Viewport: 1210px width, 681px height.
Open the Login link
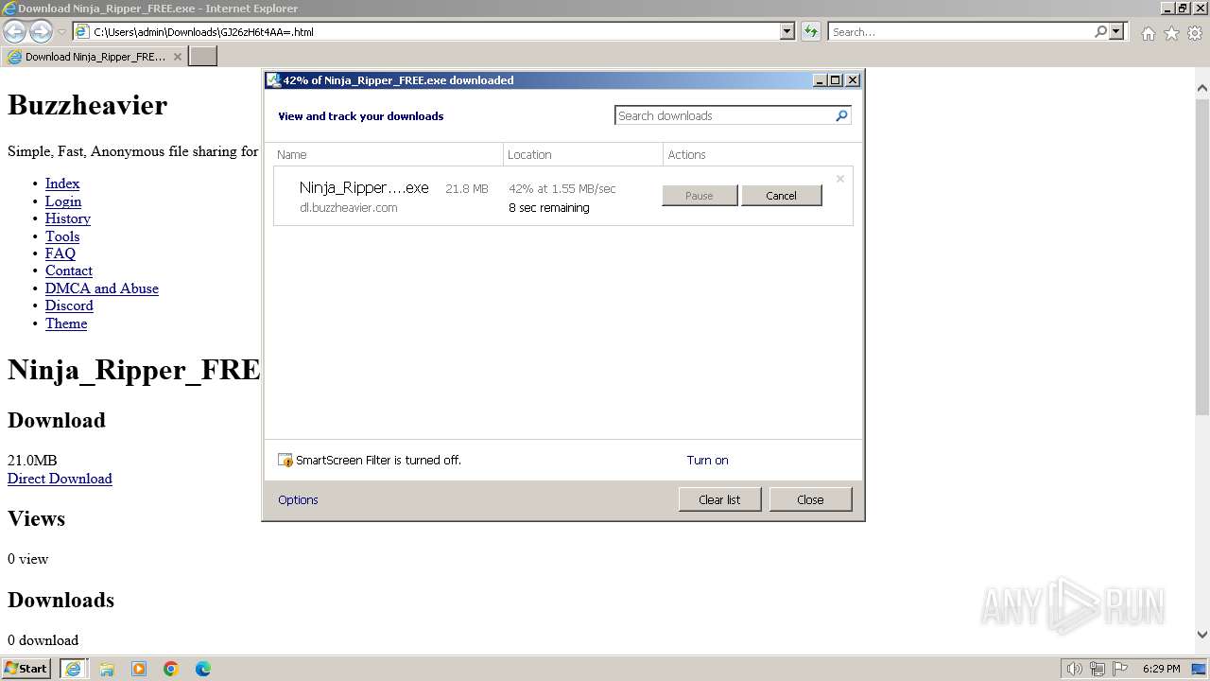(63, 201)
